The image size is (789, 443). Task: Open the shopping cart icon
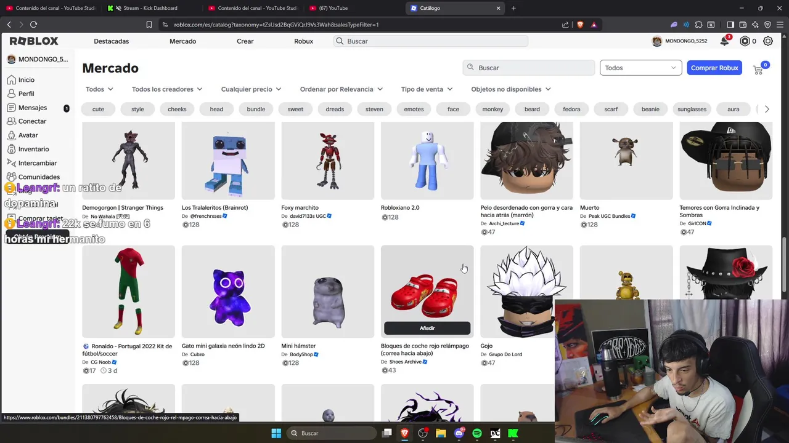coord(758,70)
